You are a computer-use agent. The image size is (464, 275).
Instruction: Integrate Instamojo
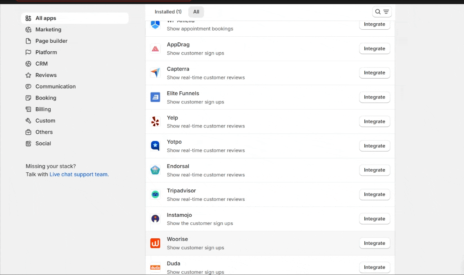pyautogui.click(x=375, y=219)
